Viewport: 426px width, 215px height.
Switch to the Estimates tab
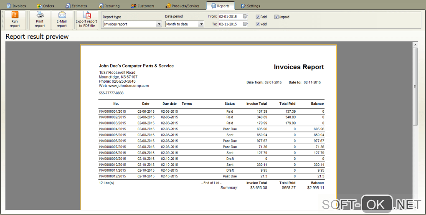click(76, 6)
